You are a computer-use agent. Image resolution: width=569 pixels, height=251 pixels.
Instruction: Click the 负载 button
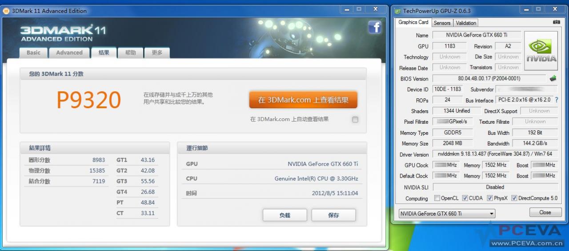click(285, 215)
